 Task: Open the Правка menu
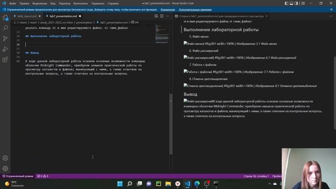(24, 4)
